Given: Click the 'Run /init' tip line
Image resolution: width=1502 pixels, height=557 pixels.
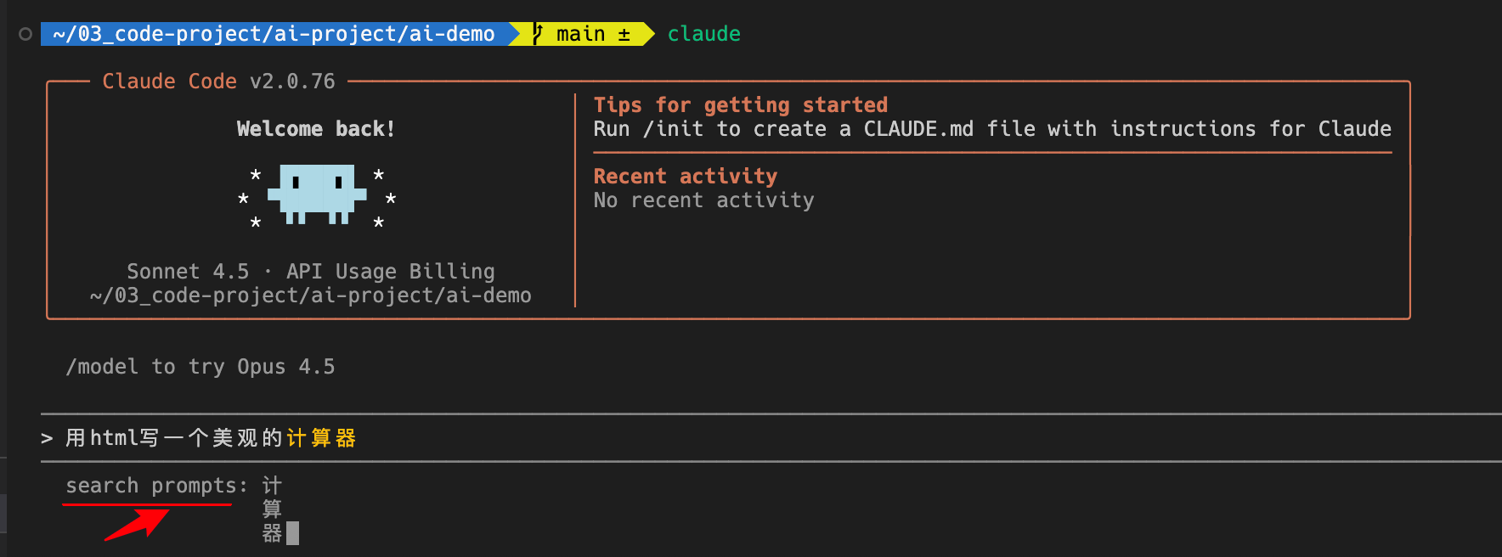Looking at the screenshot, I should (x=991, y=129).
